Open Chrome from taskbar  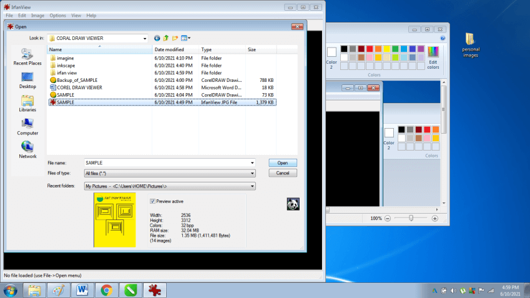[x=107, y=291]
